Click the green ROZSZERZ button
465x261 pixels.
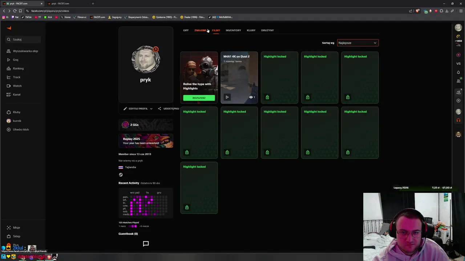coord(199,98)
